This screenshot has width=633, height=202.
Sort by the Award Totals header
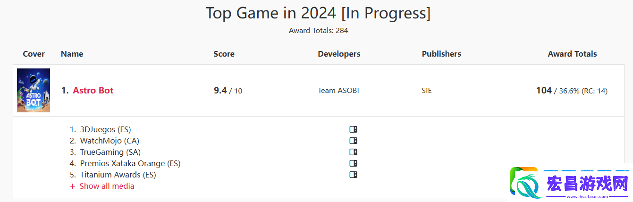coord(572,54)
